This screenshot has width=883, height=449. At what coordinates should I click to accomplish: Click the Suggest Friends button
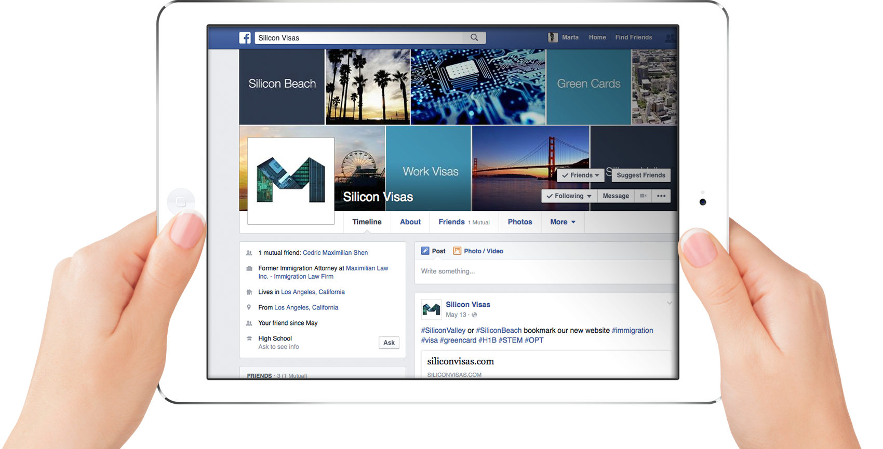click(641, 175)
